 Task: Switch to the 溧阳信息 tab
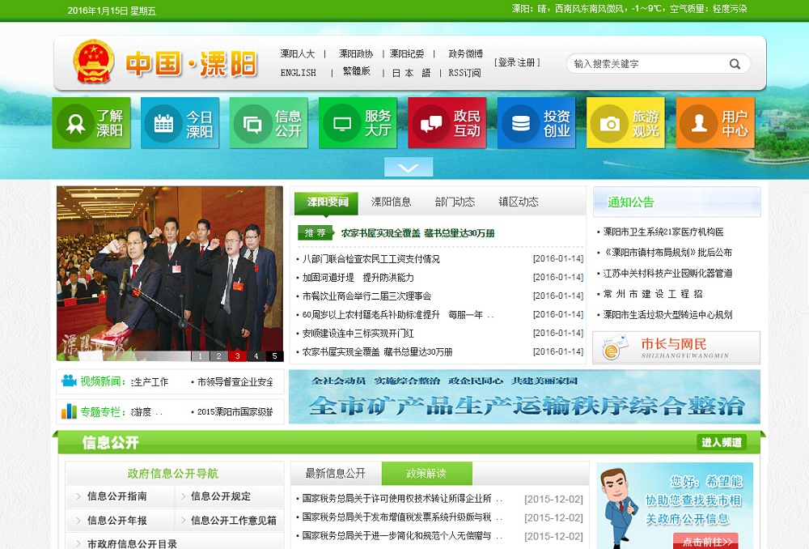coord(391,202)
